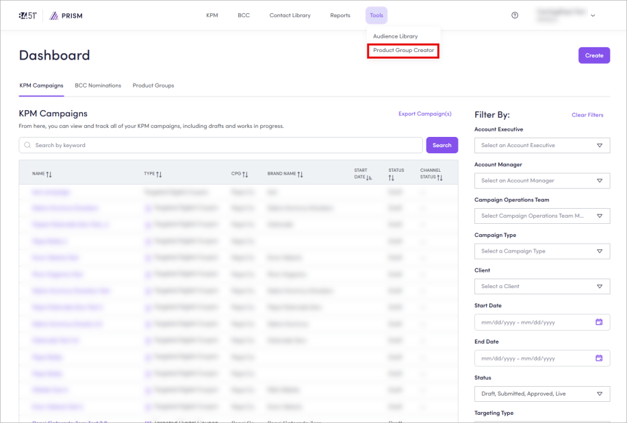627x423 pixels.
Task: Sort campaigns by Name column arrows
Action: coord(49,174)
